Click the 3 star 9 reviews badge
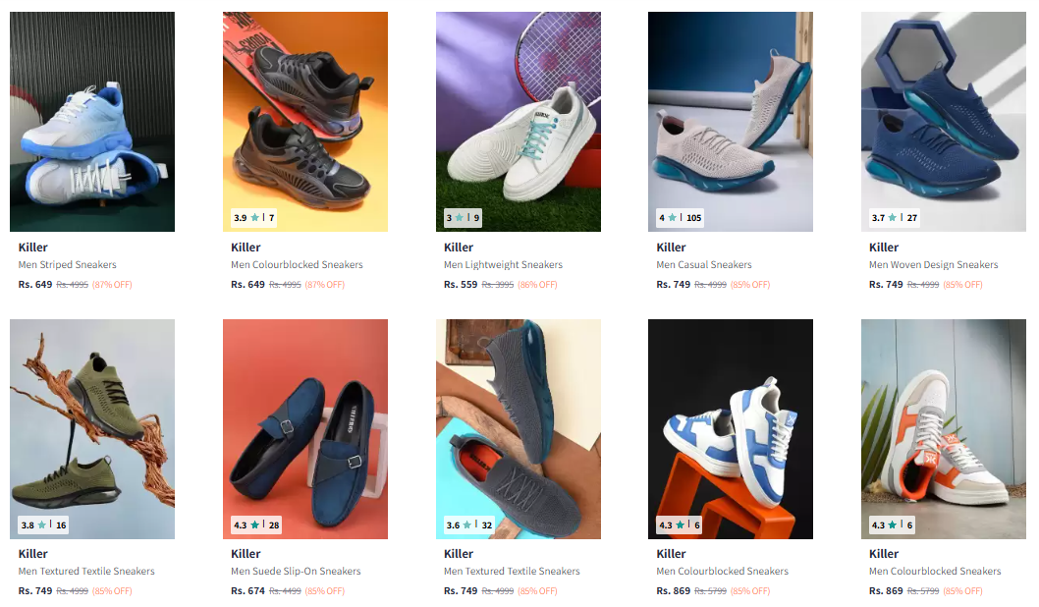The image size is (1039, 607). tap(463, 217)
